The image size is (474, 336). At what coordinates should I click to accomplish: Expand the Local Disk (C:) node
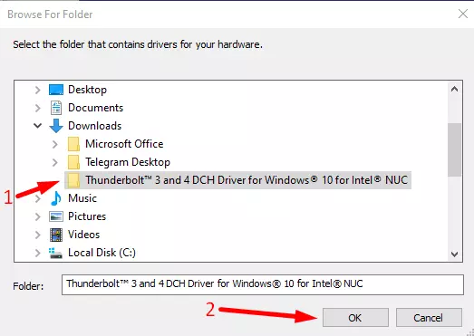(37, 253)
